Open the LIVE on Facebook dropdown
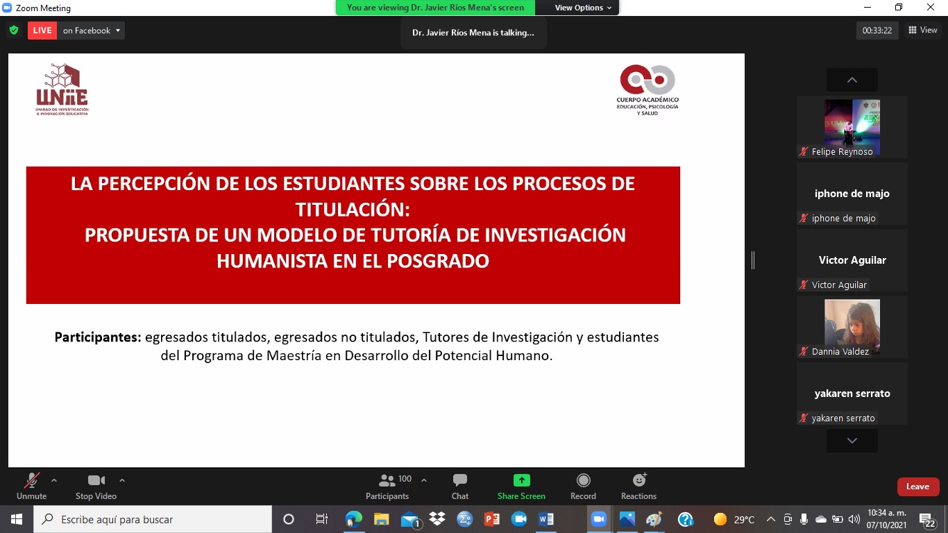This screenshot has height=533, width=948. 92,31
